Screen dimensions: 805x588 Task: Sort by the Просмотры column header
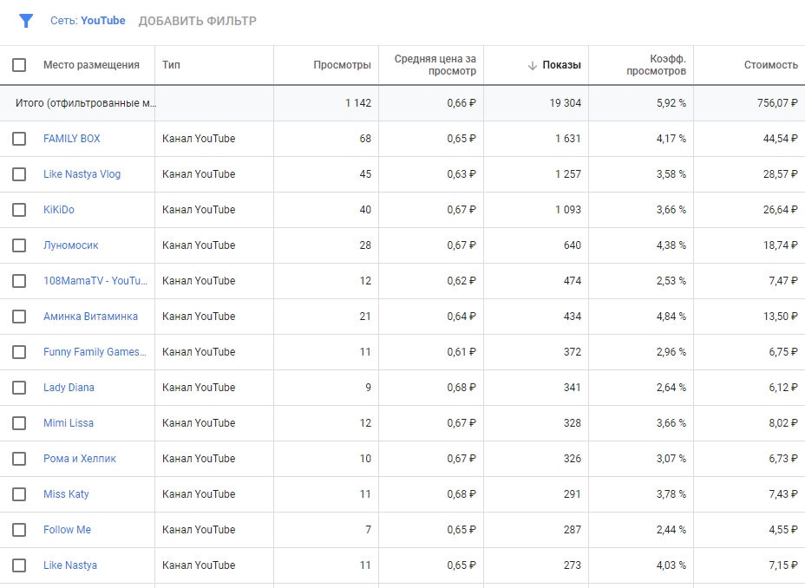[342, 65]
